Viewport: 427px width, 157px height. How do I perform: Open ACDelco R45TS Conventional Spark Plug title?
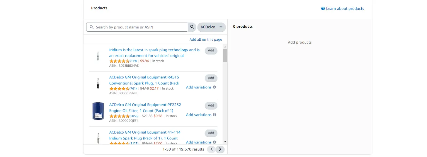[144, 80]
